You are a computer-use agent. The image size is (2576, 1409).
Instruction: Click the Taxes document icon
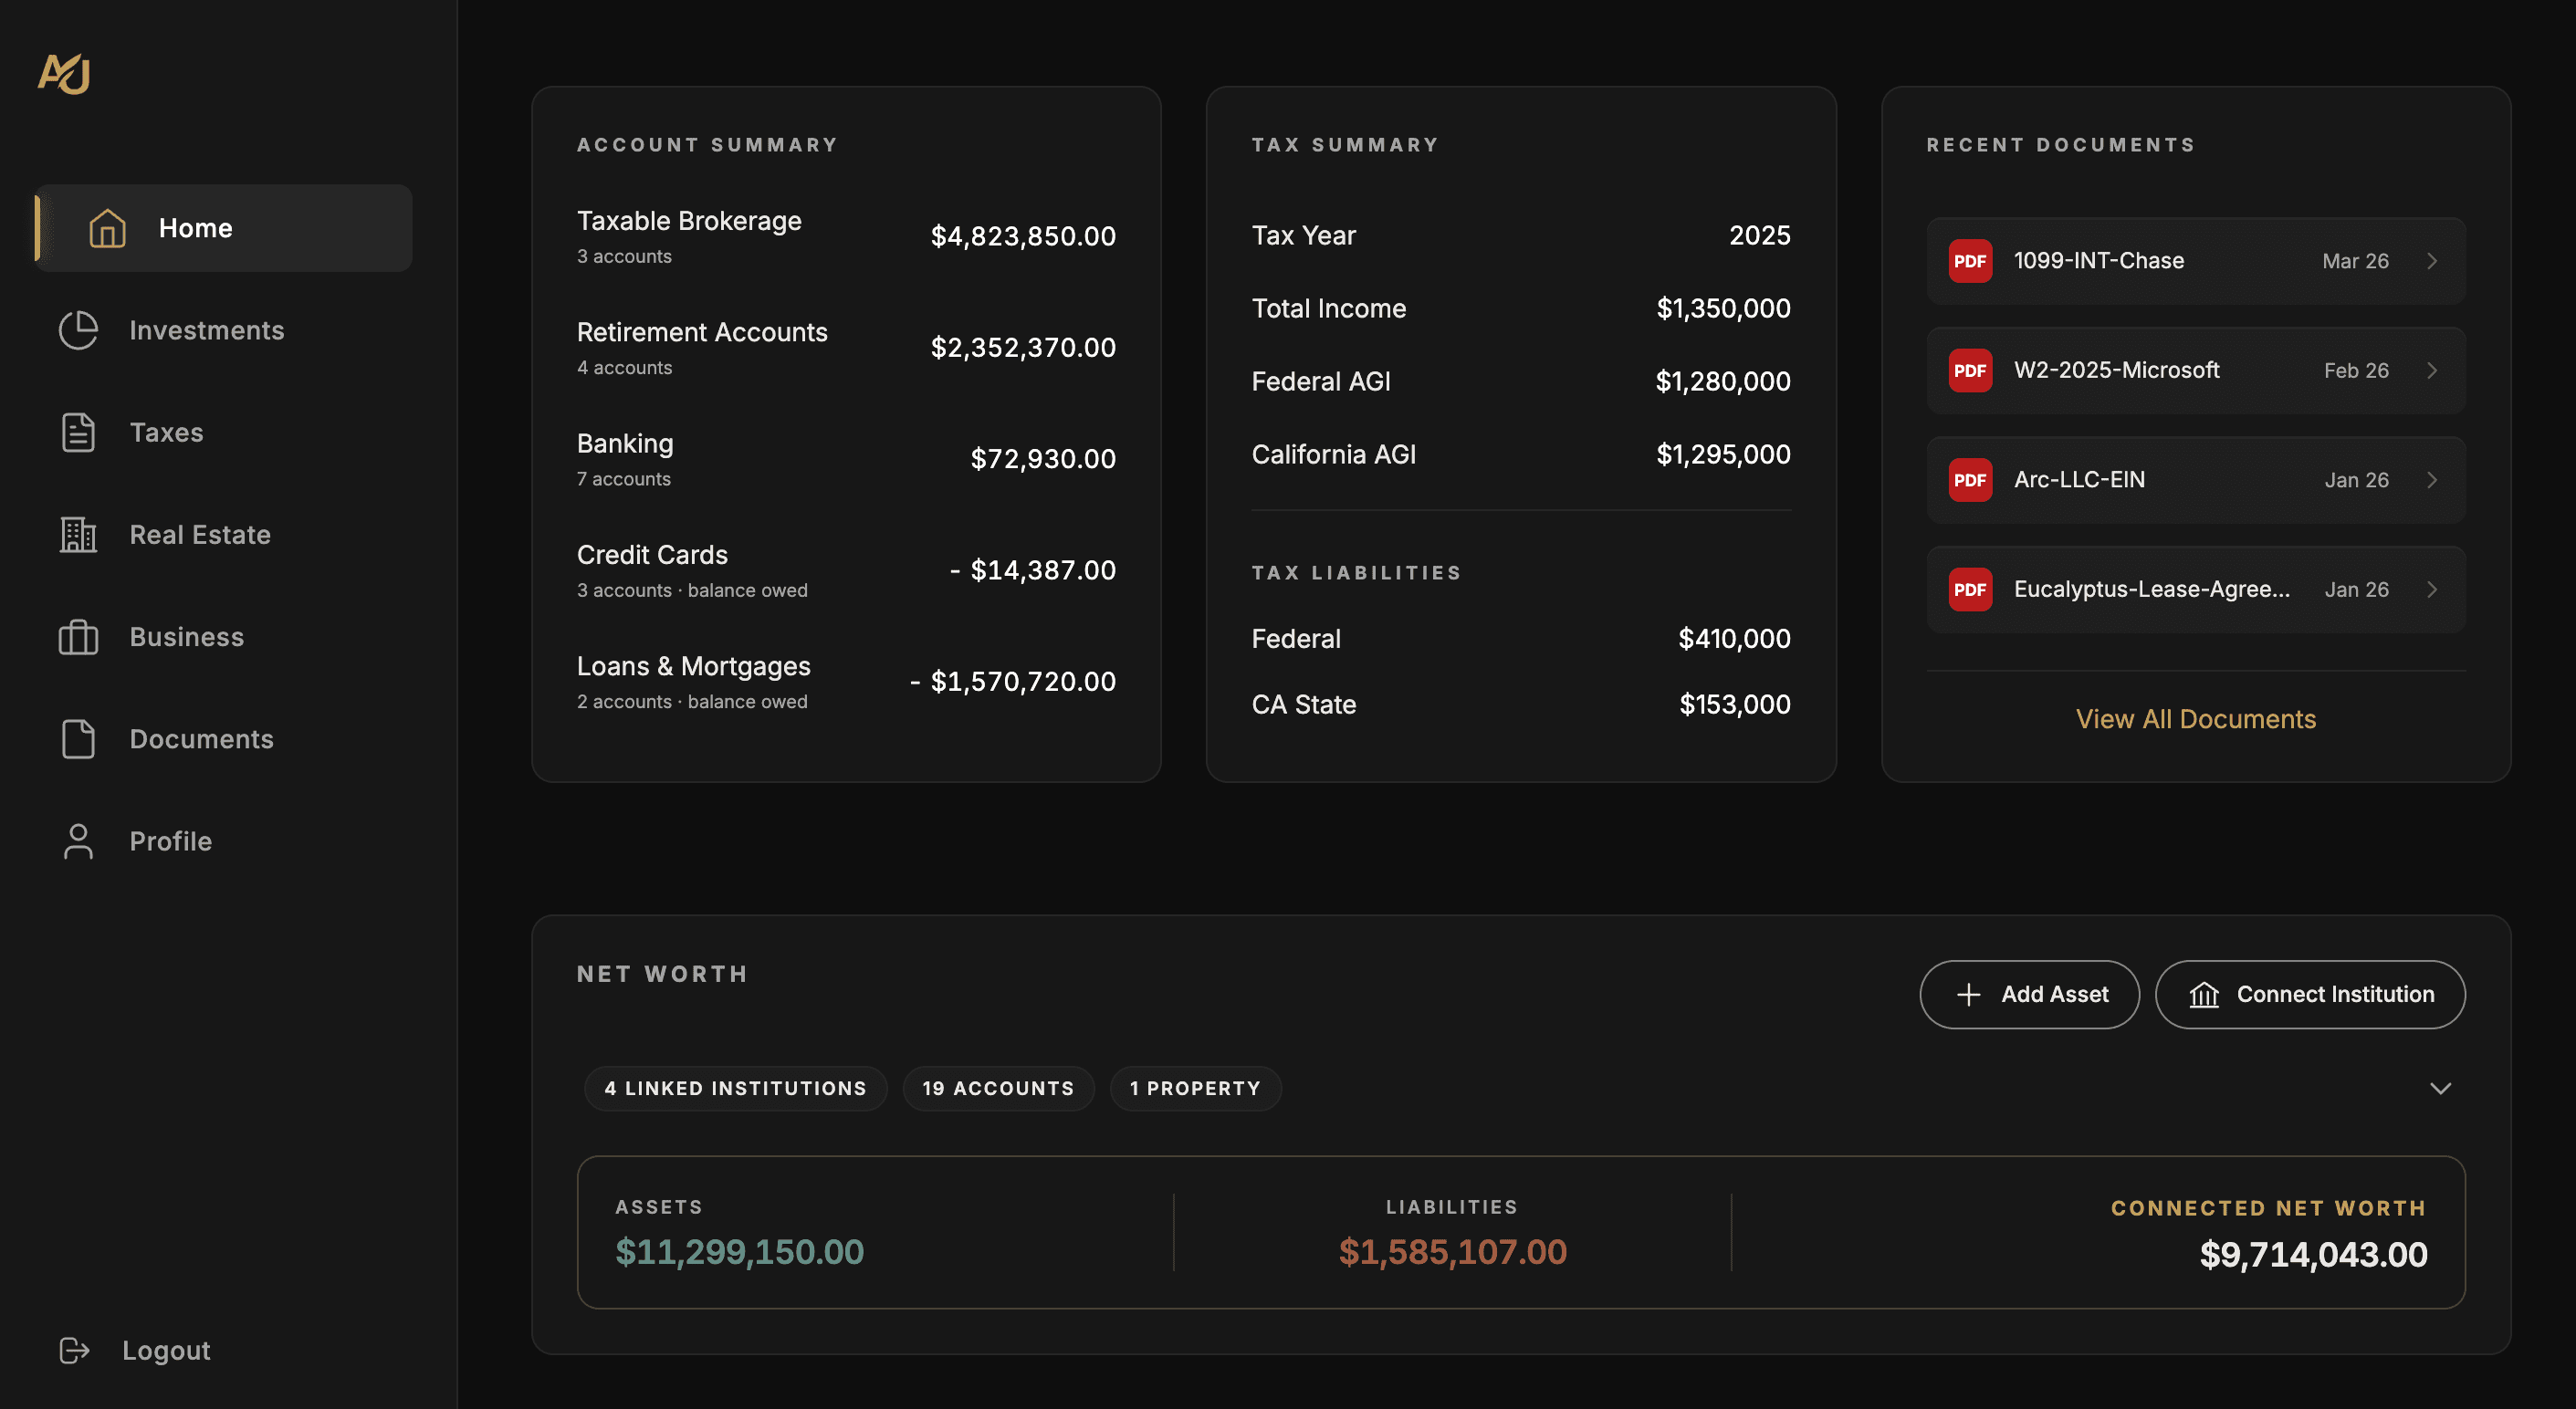point(78,432)
